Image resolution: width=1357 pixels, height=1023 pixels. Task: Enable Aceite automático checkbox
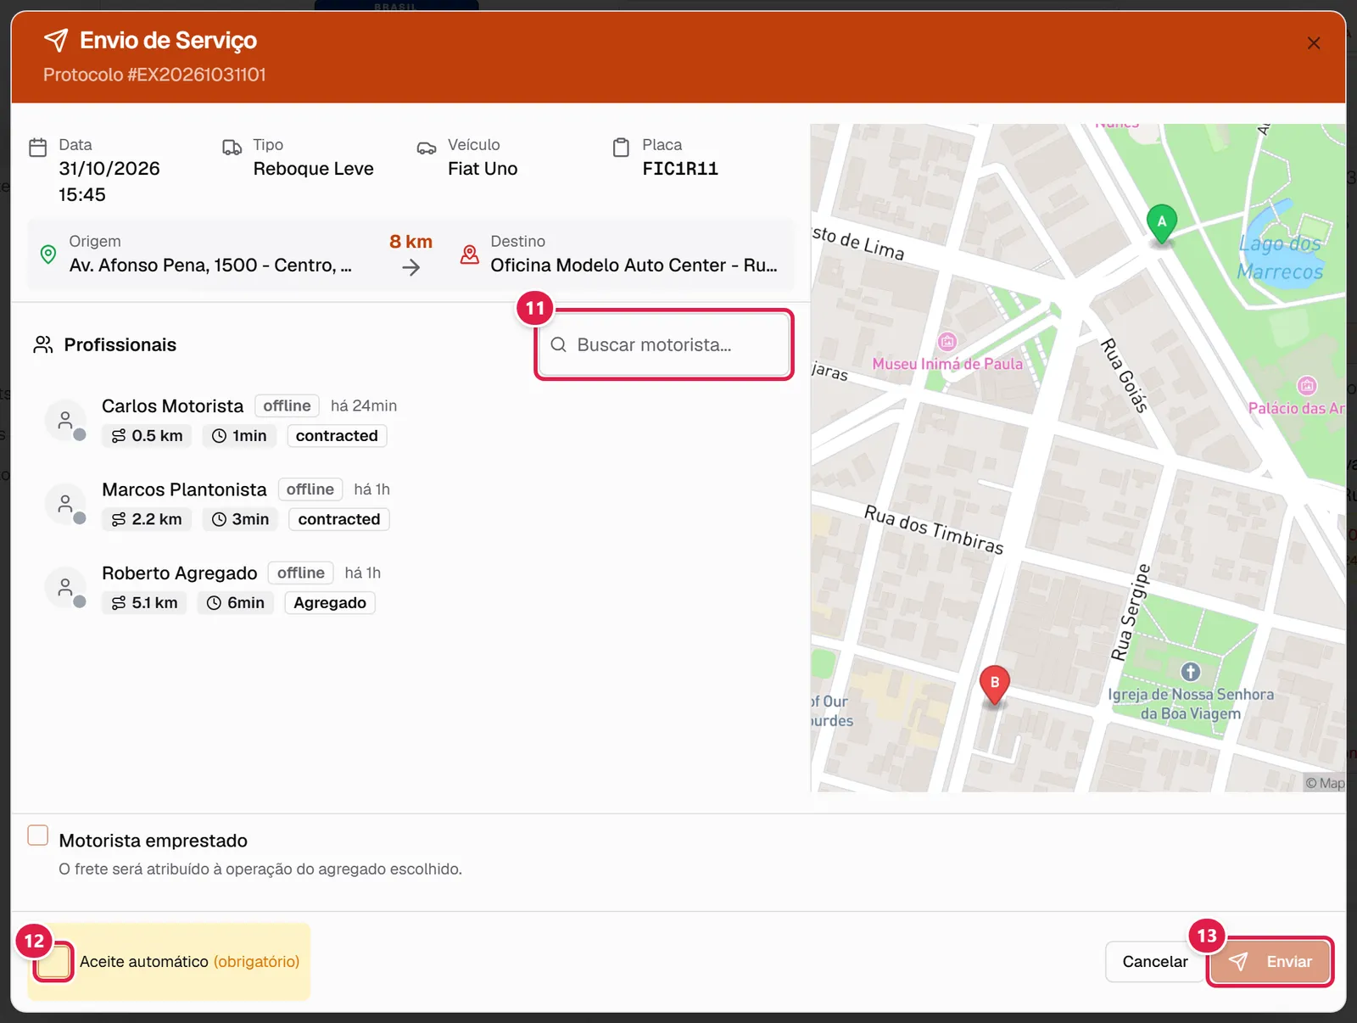click(53, 962)
